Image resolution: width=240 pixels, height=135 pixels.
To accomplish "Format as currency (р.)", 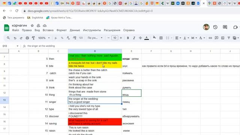I will [x=56, y=38].
